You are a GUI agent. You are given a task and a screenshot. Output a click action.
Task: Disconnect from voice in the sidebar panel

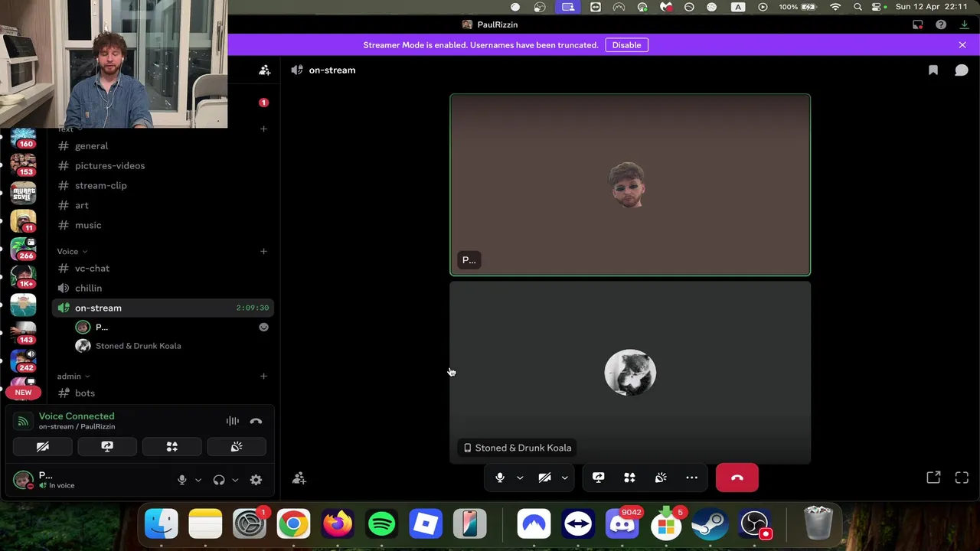256,421
